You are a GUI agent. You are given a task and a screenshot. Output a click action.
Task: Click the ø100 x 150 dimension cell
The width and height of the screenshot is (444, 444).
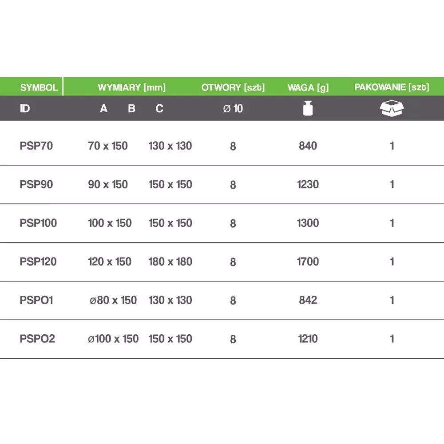(113, 339)
